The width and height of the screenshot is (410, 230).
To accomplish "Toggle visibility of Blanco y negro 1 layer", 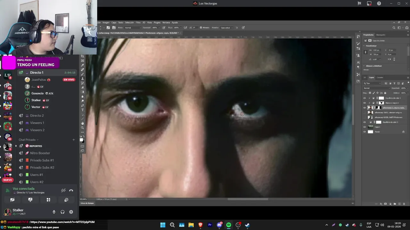I will [x=365, y=103].
